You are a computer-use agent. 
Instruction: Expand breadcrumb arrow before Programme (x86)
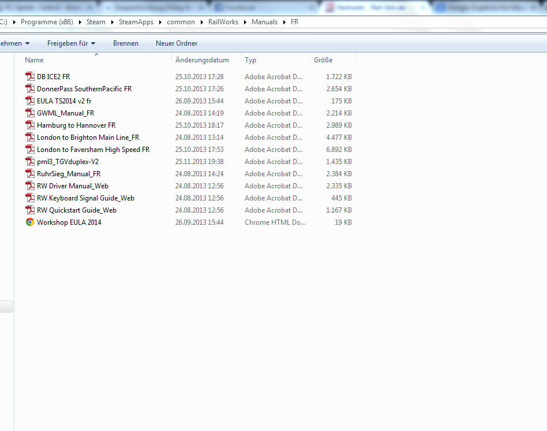[14, 22]
